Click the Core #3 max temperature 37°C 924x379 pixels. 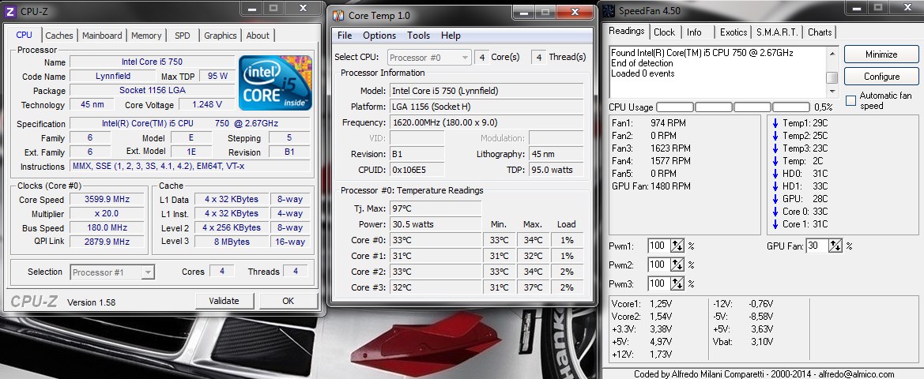coord(532,287)
